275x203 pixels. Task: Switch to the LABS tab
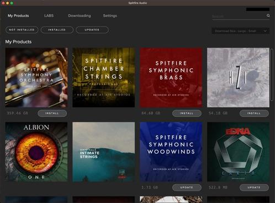[49, 16]
